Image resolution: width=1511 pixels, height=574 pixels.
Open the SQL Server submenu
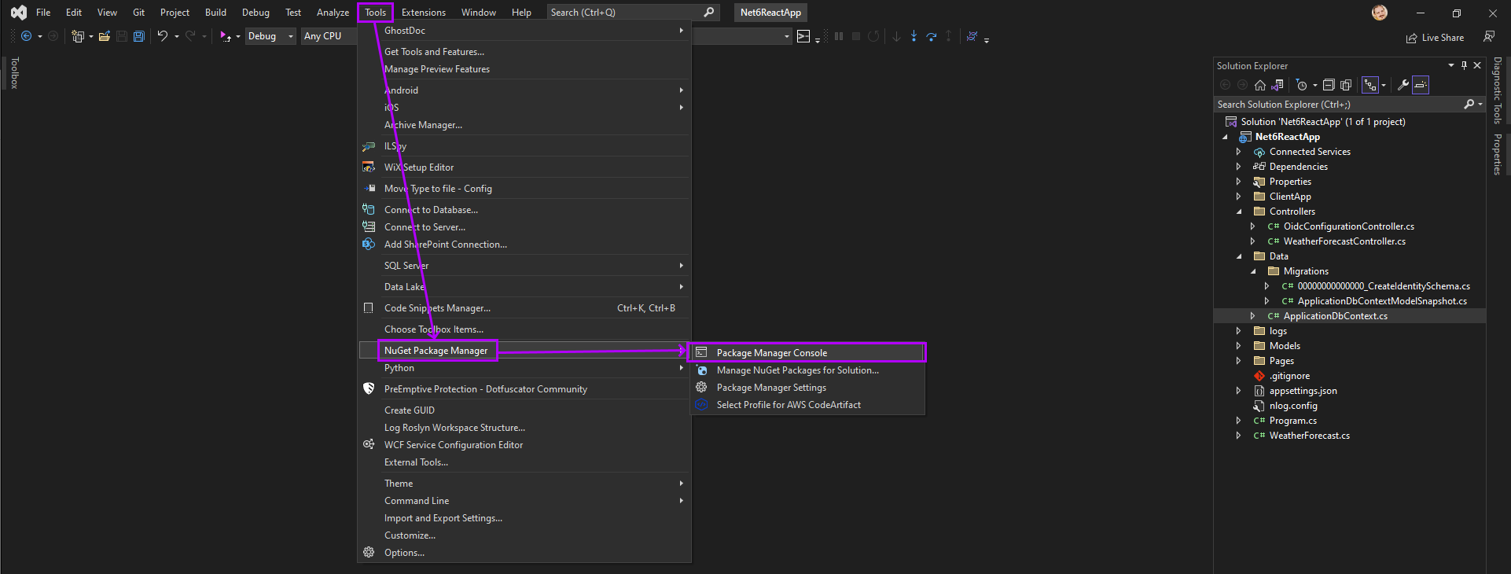tap(524, 266)
